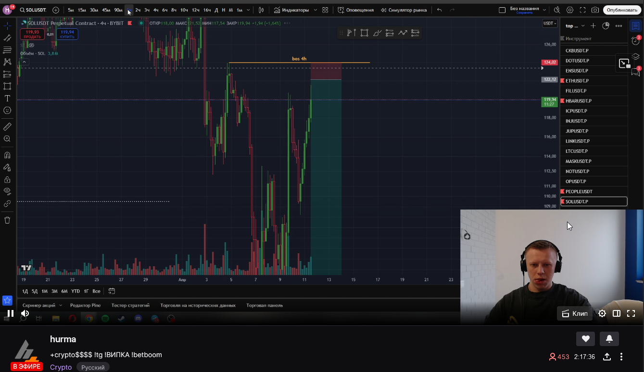Screen dimensions: 644x372
Task: Open the indicator templates grid icon
Action: (326, 10)
